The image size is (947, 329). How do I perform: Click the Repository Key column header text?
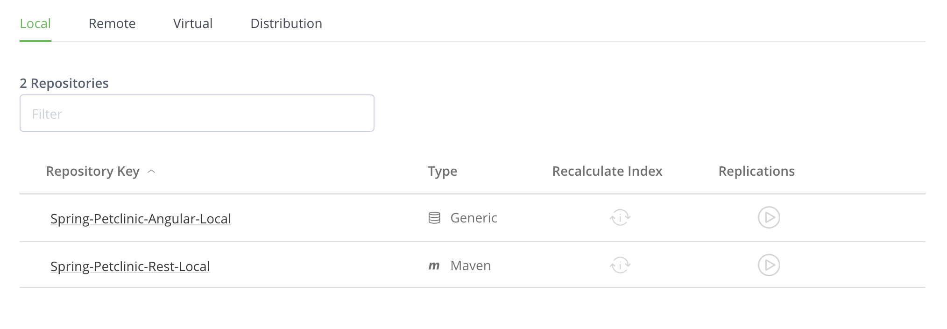pyautogui.click(x=92, y=171)
